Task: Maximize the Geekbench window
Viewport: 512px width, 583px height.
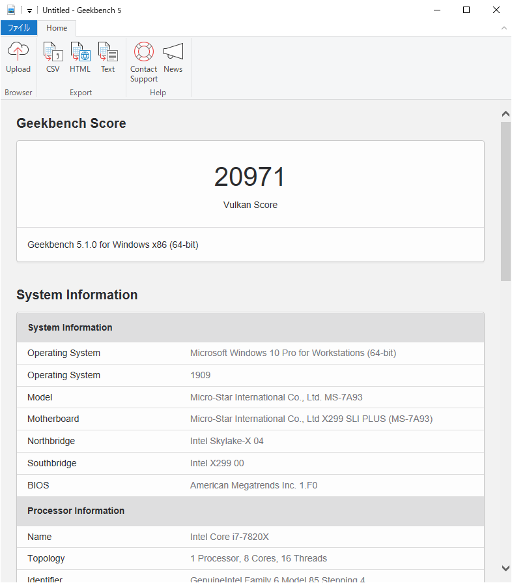Action: [466, 10]
